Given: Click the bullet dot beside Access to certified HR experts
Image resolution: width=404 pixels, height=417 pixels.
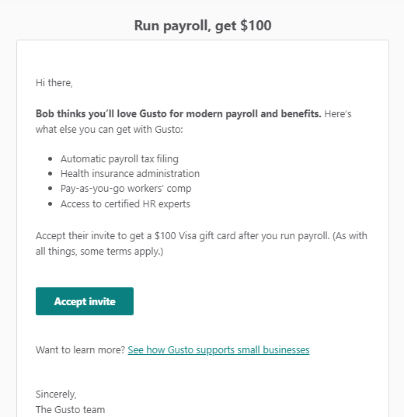Looking at the screenshot, I should click(50, 204).
